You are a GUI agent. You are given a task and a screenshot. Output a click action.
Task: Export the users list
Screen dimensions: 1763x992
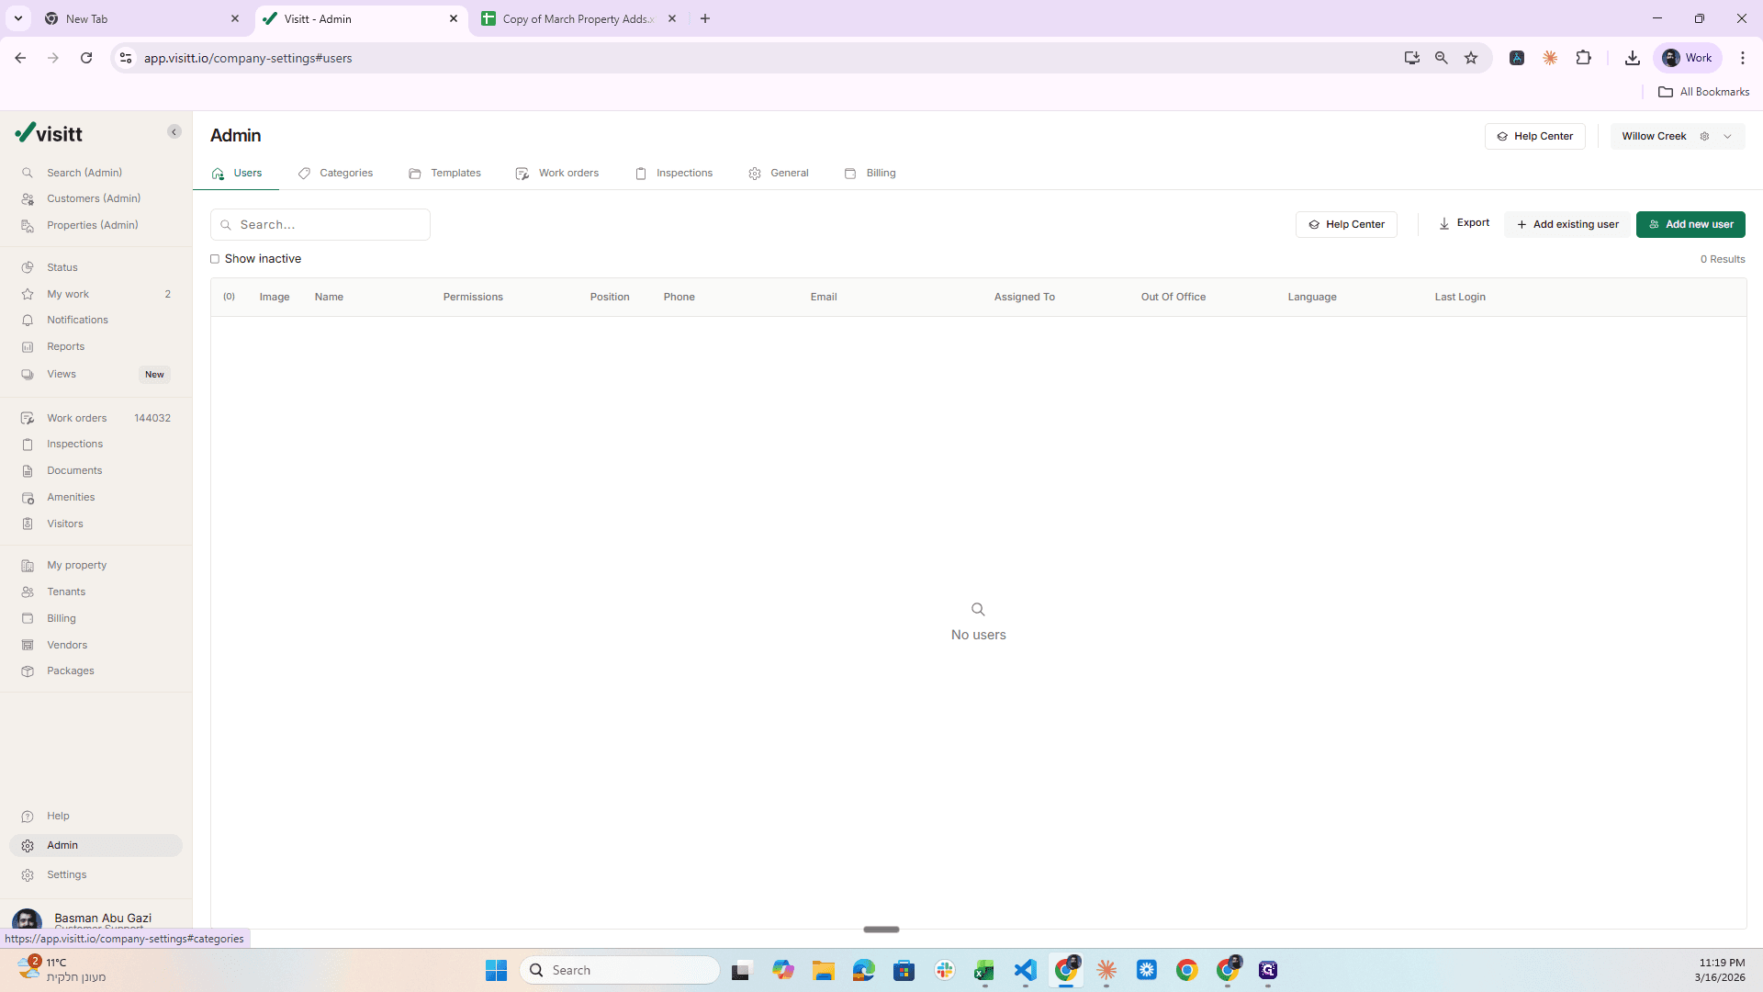click(x=1464, y=223)
